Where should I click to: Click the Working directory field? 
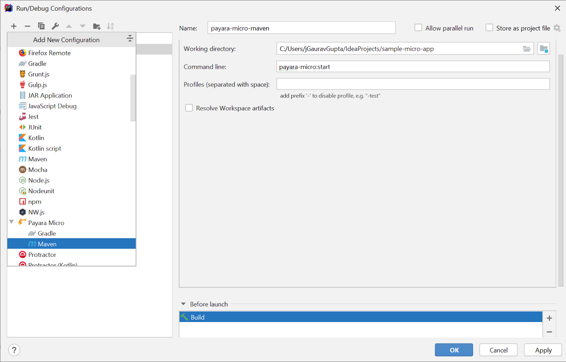(405, 49)
